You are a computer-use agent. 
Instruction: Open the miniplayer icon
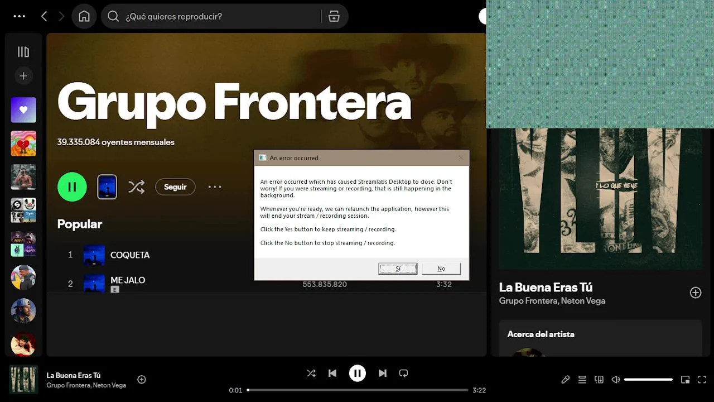tap(686, 380)
